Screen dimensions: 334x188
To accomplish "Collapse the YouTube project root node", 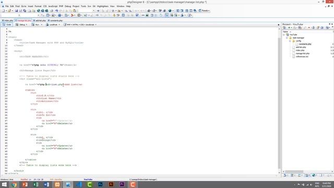I will tap(284, 35).
